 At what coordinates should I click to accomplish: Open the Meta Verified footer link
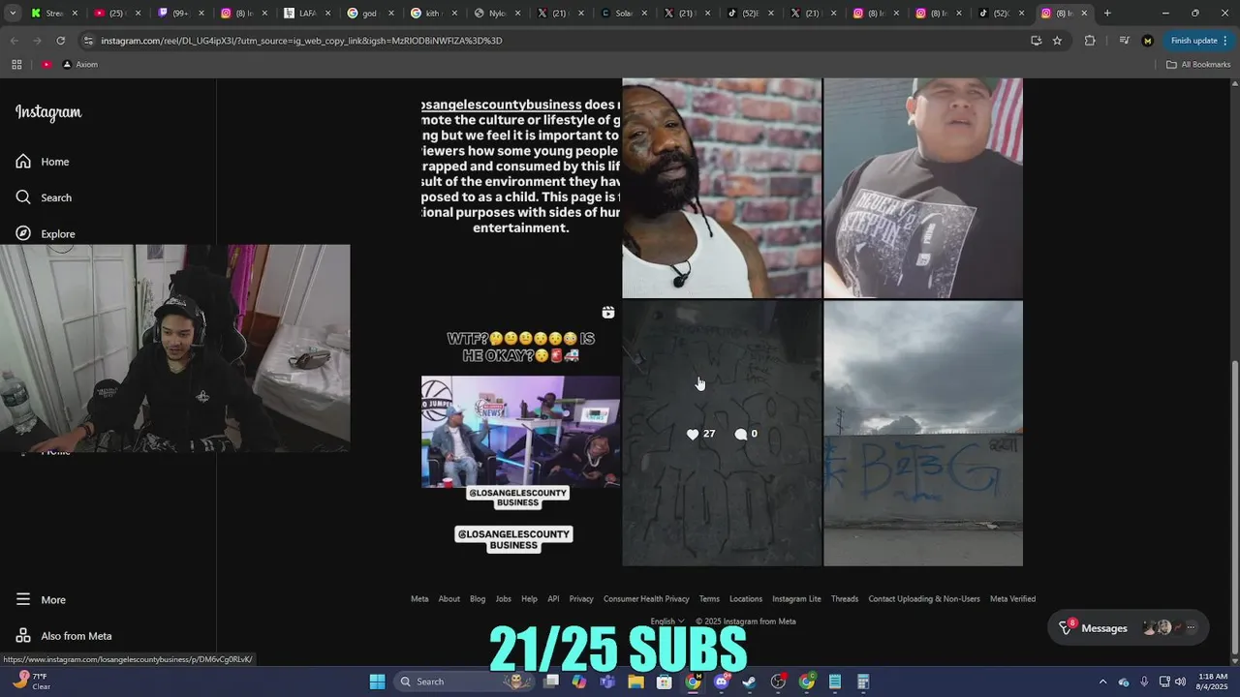point(1012,599)
